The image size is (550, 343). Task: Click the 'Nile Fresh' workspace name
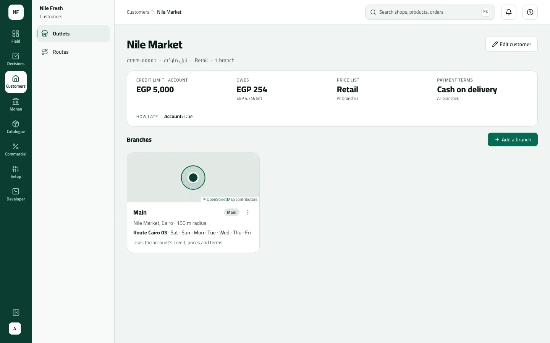51,8
